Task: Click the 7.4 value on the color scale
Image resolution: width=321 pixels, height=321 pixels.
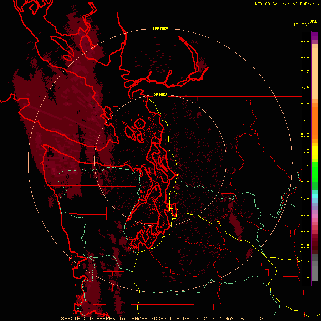Action: point(305,88)
